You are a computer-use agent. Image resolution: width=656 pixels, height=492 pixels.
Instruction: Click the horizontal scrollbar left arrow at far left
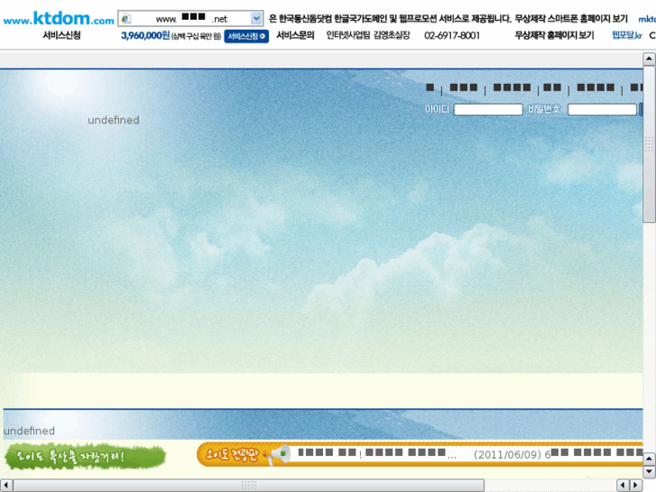click(5, 485)
